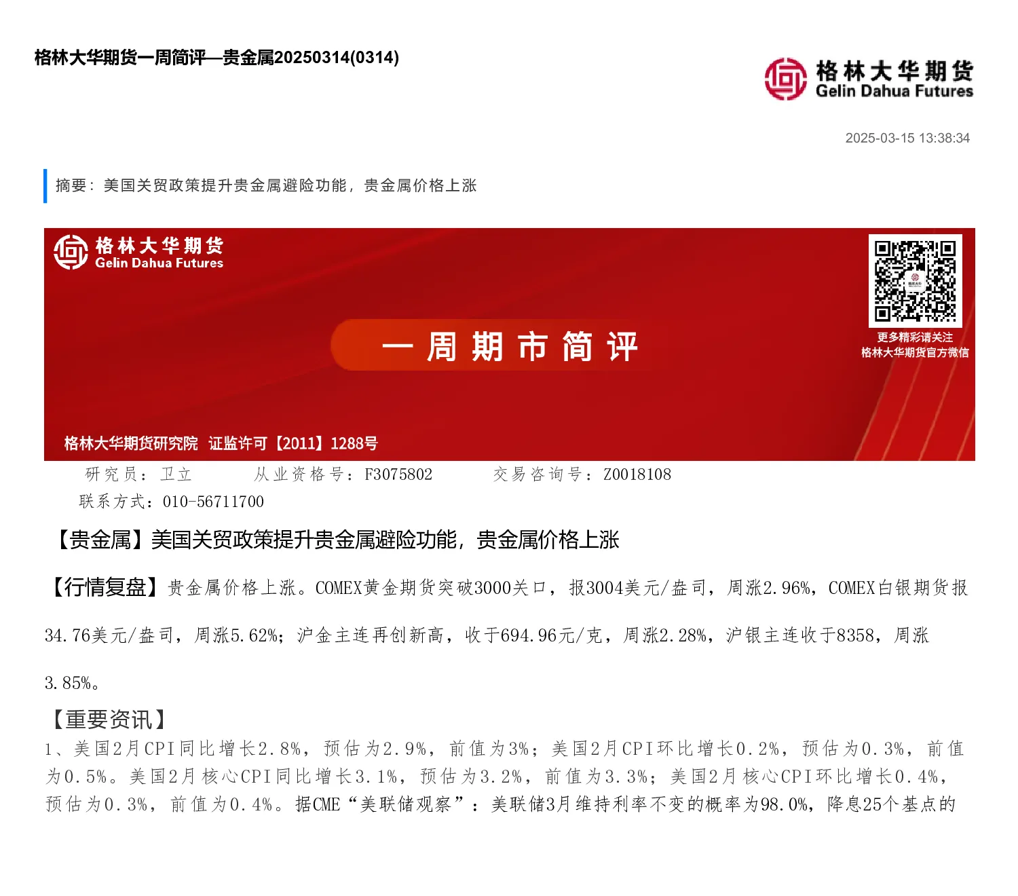Image resolution: width=1018 pixels, height=896 pixels.
Task: Click the timestamp 2025-03-15 13:38:34
Action: (907, 138)
